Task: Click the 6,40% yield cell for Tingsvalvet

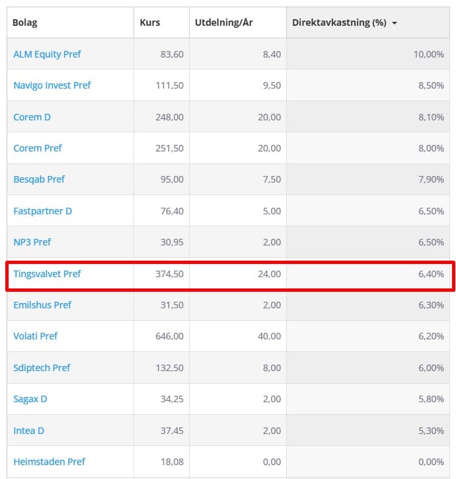Action: [x=431, y=274]
